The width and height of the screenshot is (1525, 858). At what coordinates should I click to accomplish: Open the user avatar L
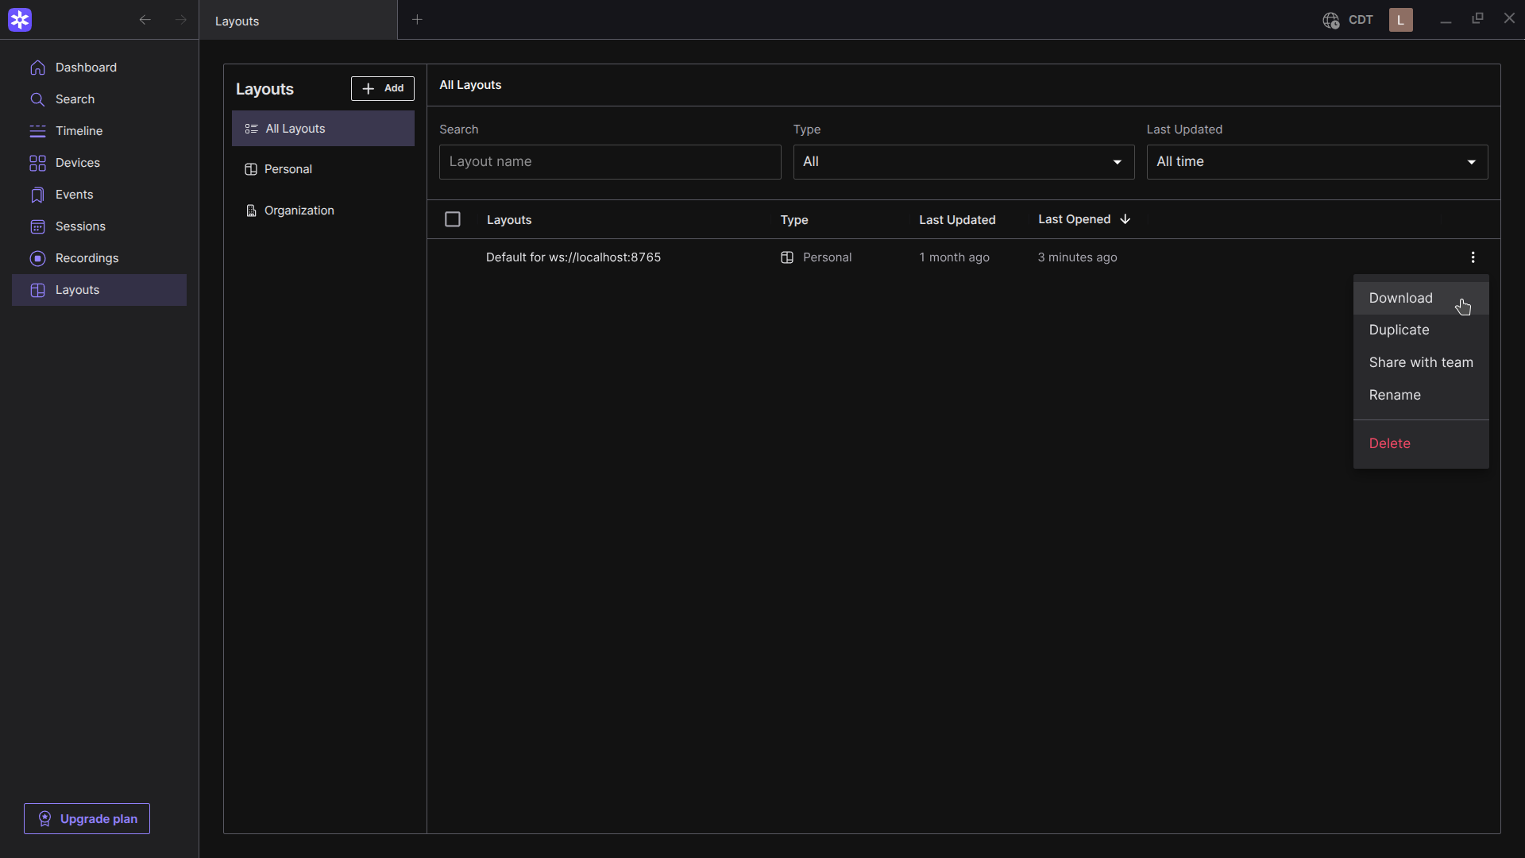tap(1400, 20)
